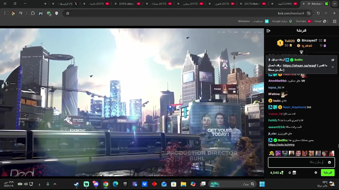Open IlFatima chat username

click(274, 94)
